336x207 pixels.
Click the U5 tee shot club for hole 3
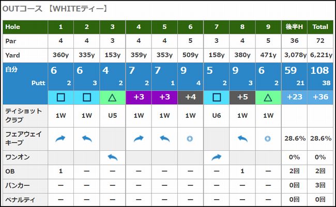point(112,116)
